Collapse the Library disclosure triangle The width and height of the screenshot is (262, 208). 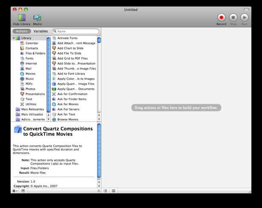14,38
